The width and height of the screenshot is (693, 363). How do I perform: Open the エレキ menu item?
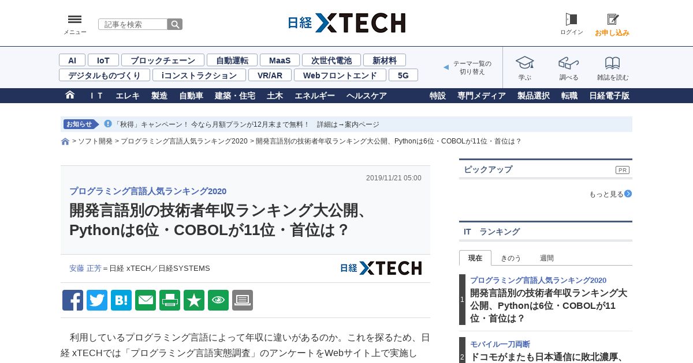click(128, 96)
